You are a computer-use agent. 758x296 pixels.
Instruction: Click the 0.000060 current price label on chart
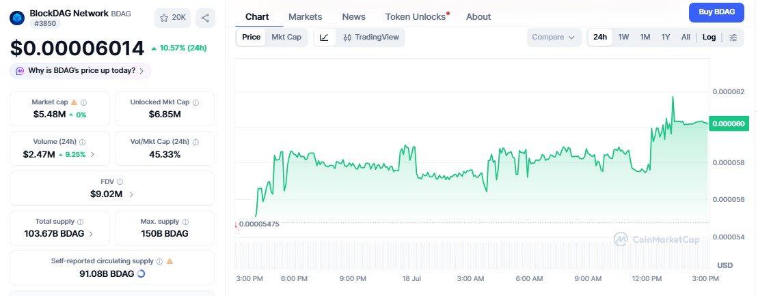728,123
